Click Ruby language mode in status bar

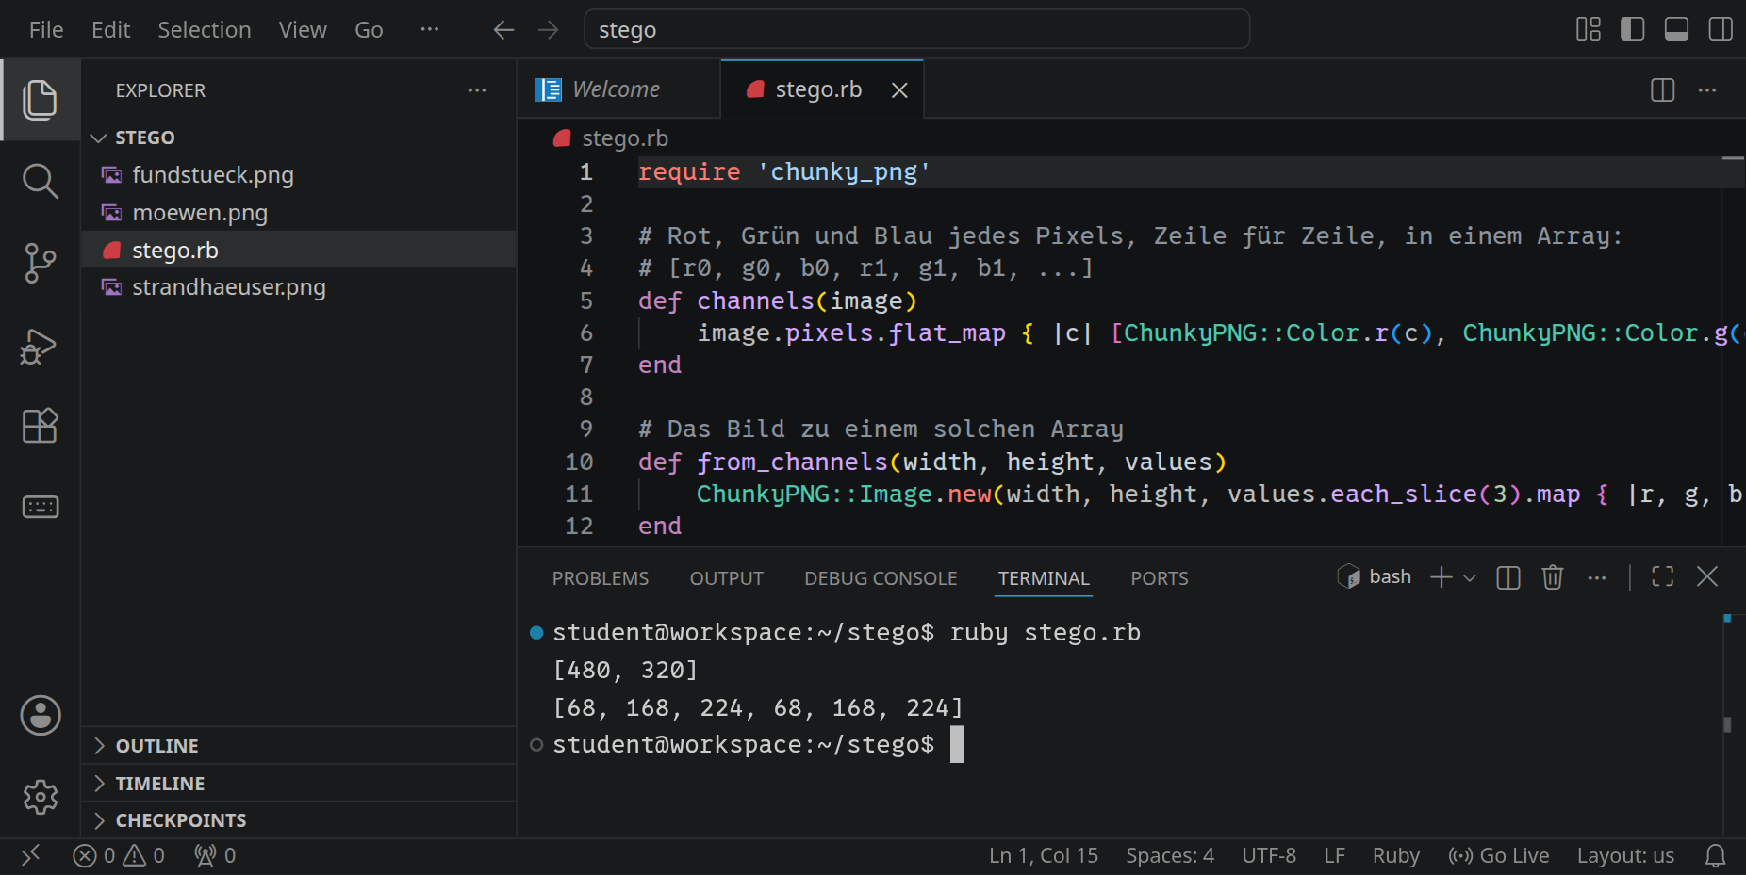coord(1396,855)
